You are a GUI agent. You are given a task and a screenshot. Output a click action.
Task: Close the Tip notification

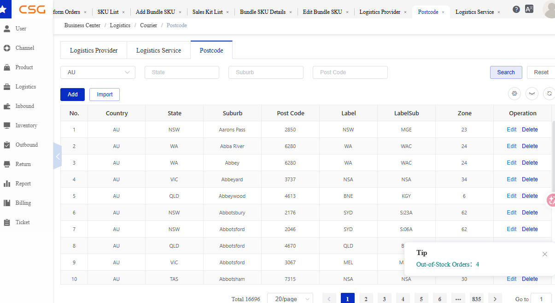click(x=545, y=254)
